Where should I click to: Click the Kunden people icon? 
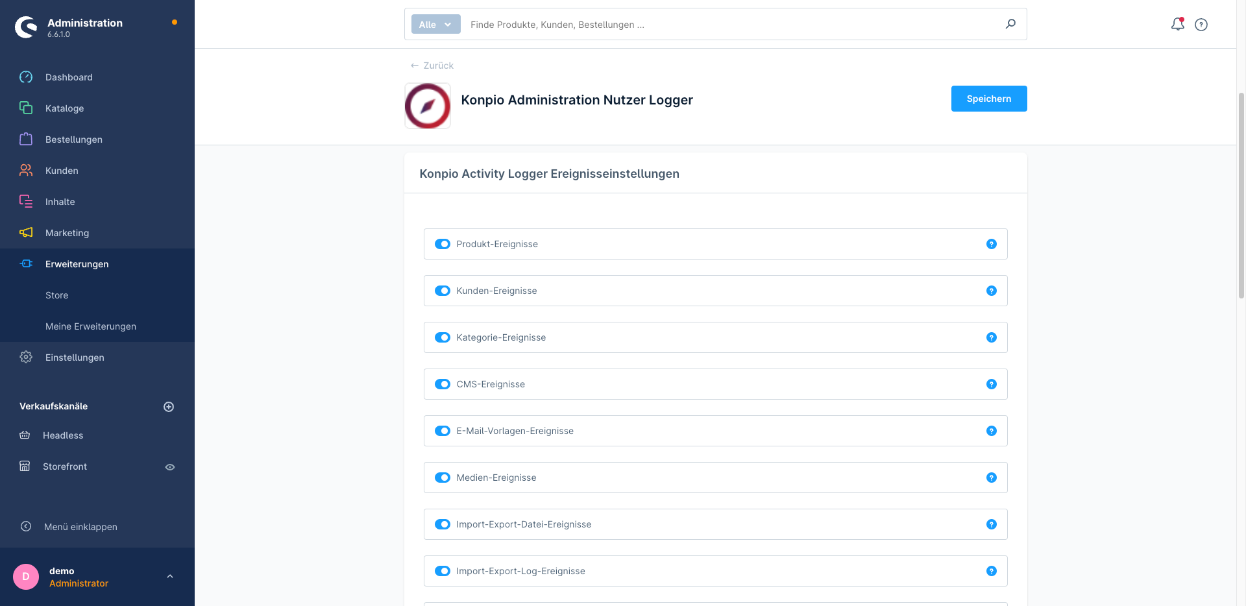tap(26, 171)
